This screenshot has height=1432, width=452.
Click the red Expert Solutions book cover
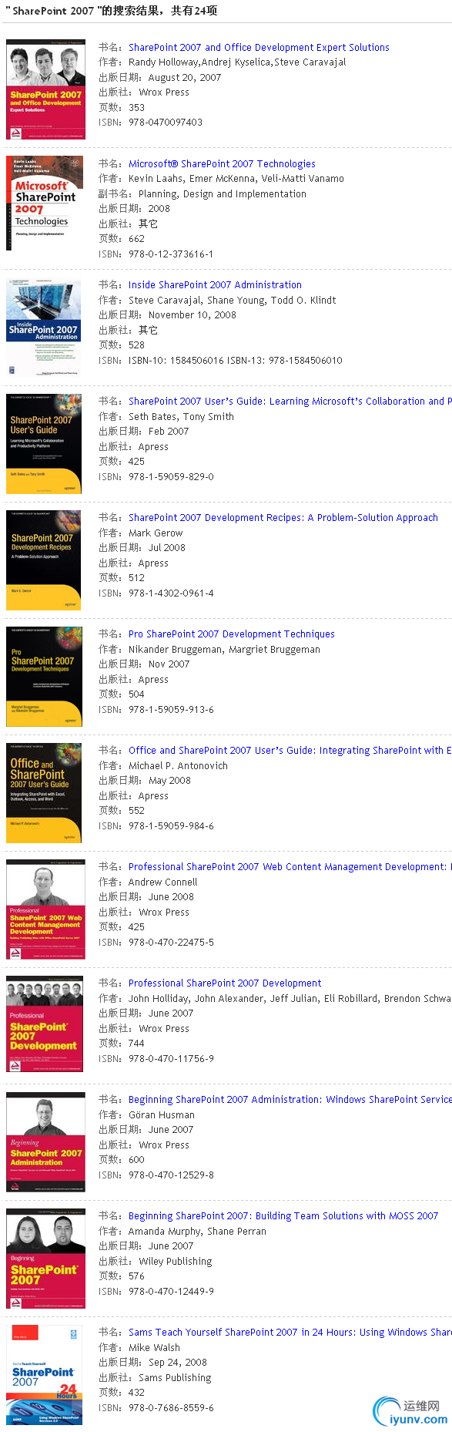click(46, 89)
